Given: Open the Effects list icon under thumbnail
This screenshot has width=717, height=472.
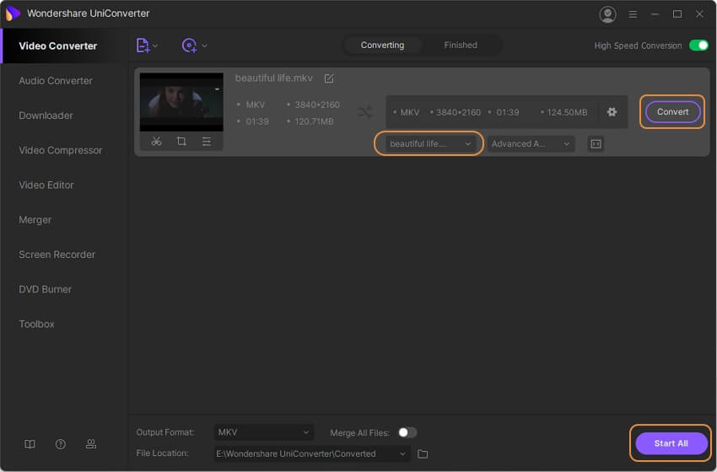Looking at the screenshot, I should (207, 142).
